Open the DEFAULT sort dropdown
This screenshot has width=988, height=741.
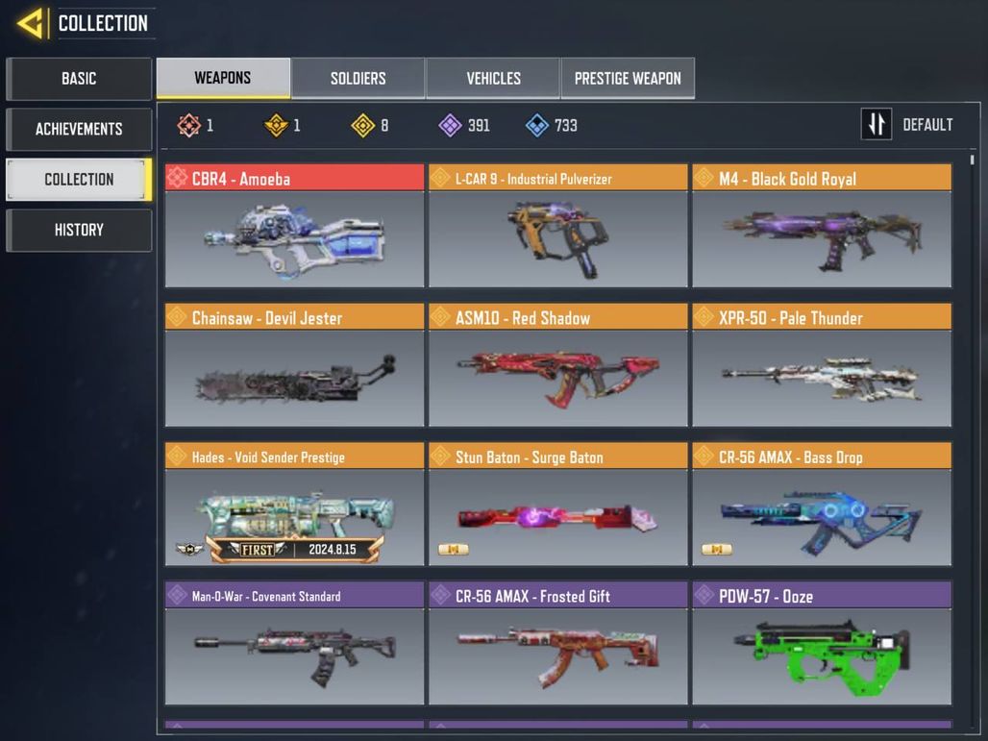coord(927,125)
